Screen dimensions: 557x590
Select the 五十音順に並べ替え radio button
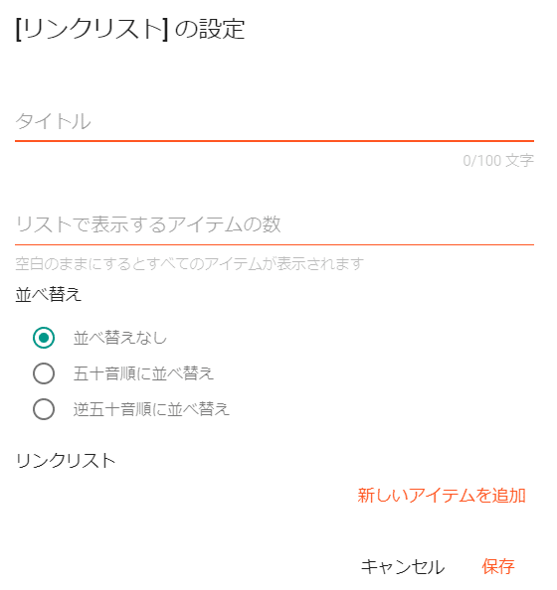pyautogui.click(x=44, y=373)
